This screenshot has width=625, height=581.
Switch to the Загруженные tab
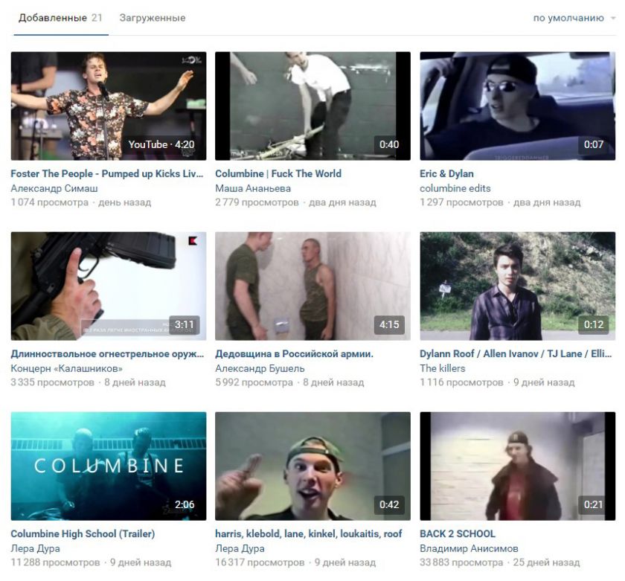click(x=153, y=18)
